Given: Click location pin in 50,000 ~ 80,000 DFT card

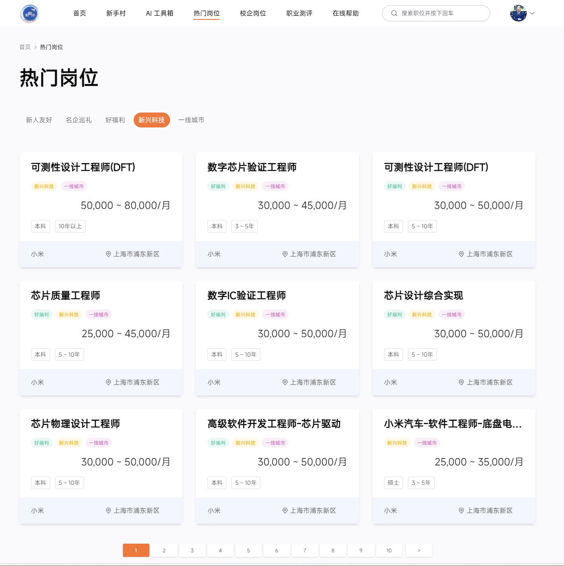Looking at the screenshot, I should pos(108,254).
